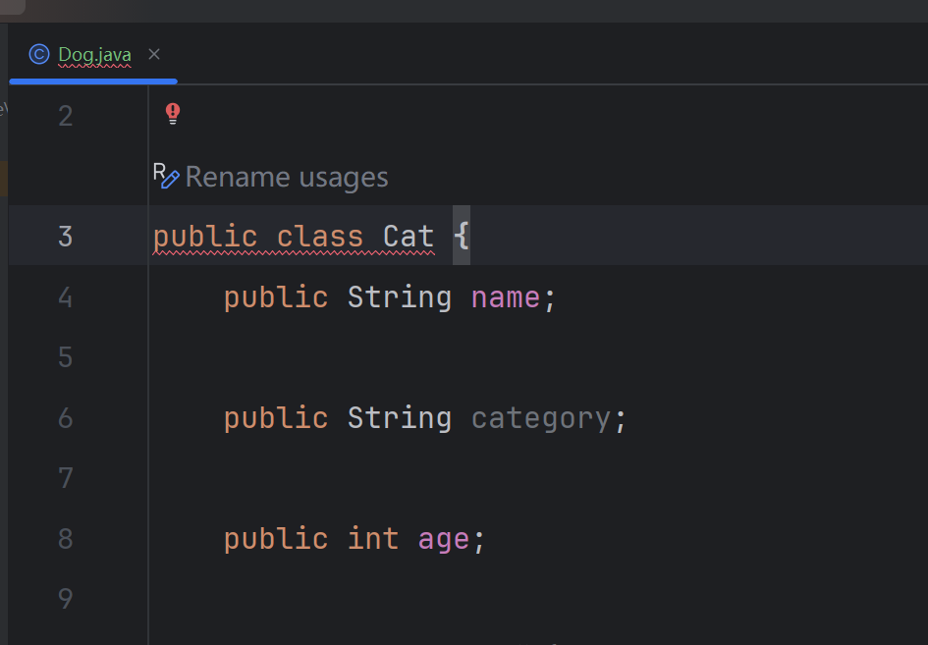Click line number 2 in gutter
The image size is (928, 645).
(x=66, y=116)
